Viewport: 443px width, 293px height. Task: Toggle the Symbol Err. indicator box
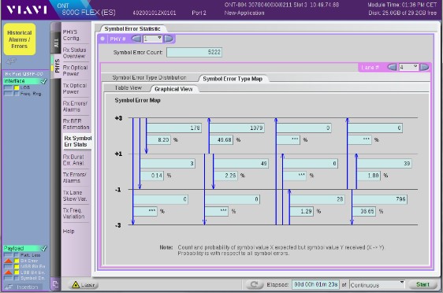17,278
